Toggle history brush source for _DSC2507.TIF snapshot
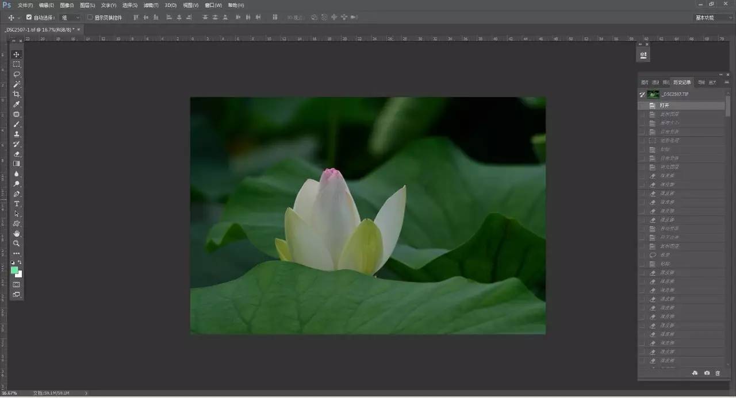 click(642, 94)
